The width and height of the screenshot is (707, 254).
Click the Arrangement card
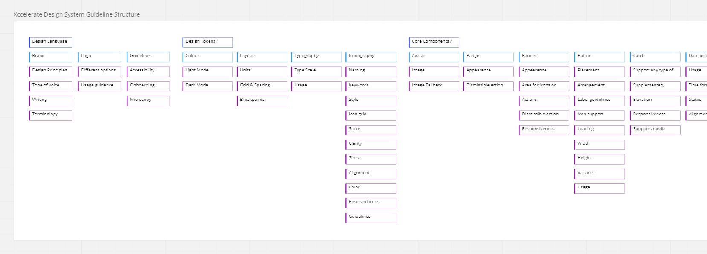pos(599,86)
